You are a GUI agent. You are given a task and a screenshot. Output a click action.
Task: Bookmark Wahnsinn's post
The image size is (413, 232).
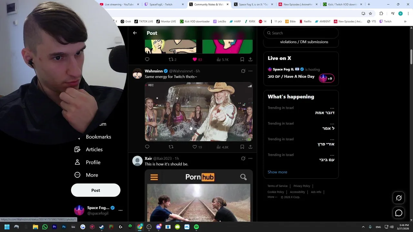(x=242, y=147)
